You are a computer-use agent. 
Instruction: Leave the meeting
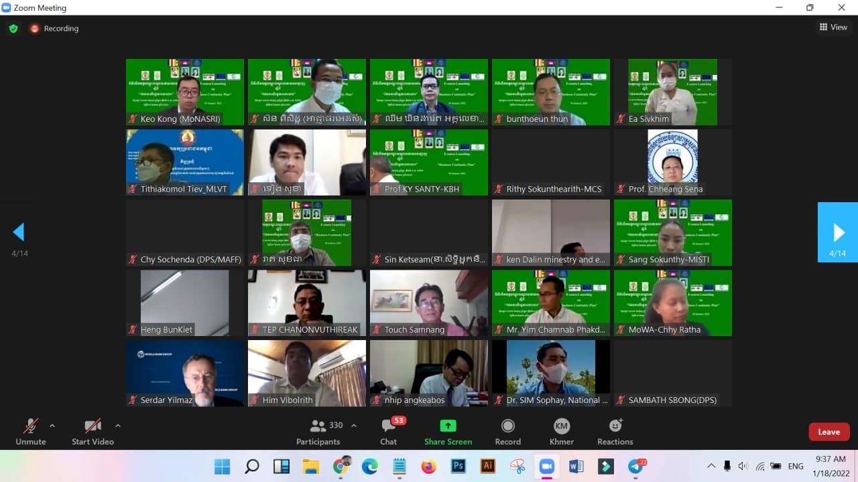829,432
